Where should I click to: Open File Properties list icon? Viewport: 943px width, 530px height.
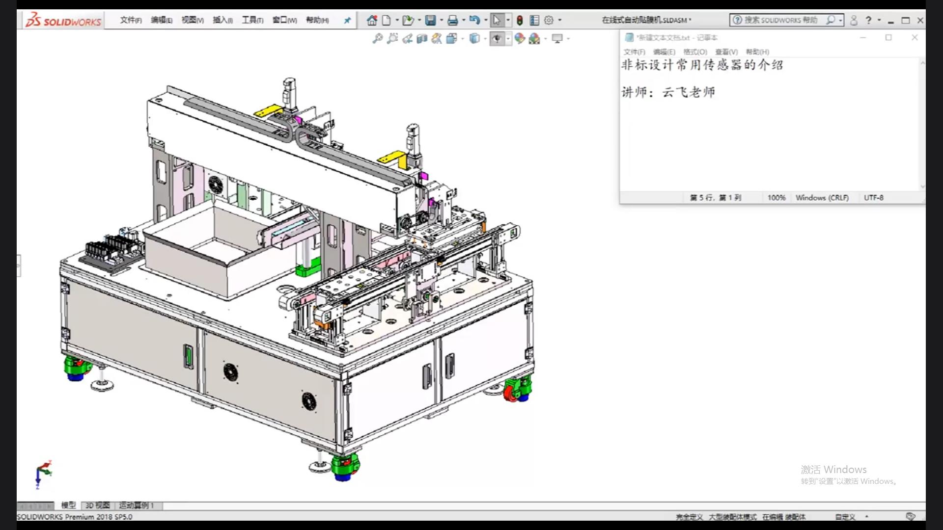click(534, 20)
